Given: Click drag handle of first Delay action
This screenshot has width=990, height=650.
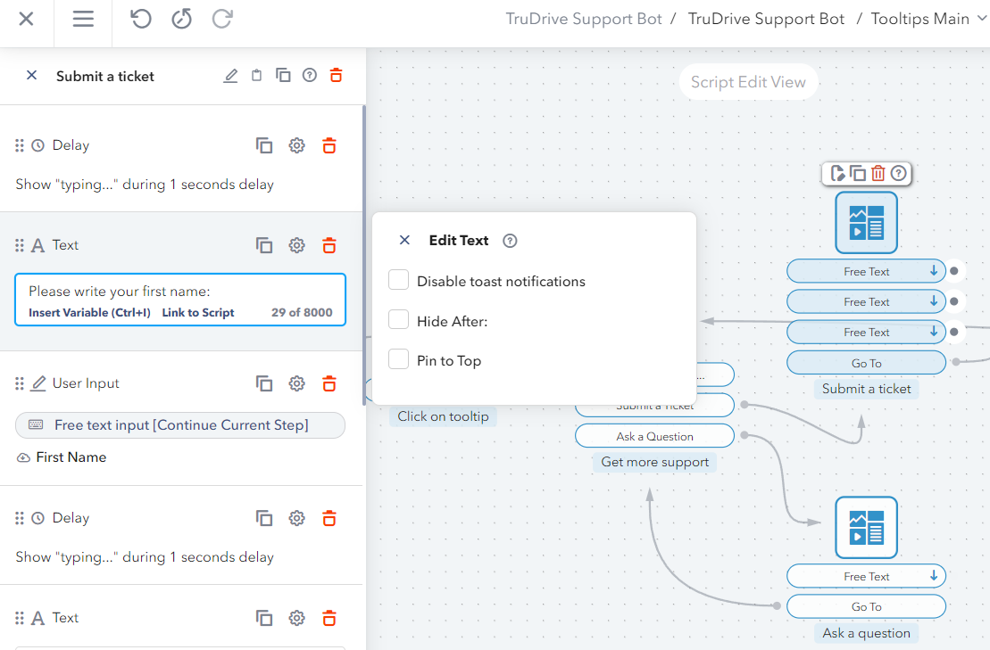Looking at the screenshot, I should pyautogui.click(x=20, y=145).
